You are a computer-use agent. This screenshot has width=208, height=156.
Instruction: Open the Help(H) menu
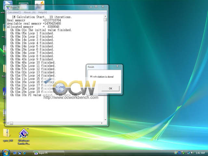tap(43, 12)
